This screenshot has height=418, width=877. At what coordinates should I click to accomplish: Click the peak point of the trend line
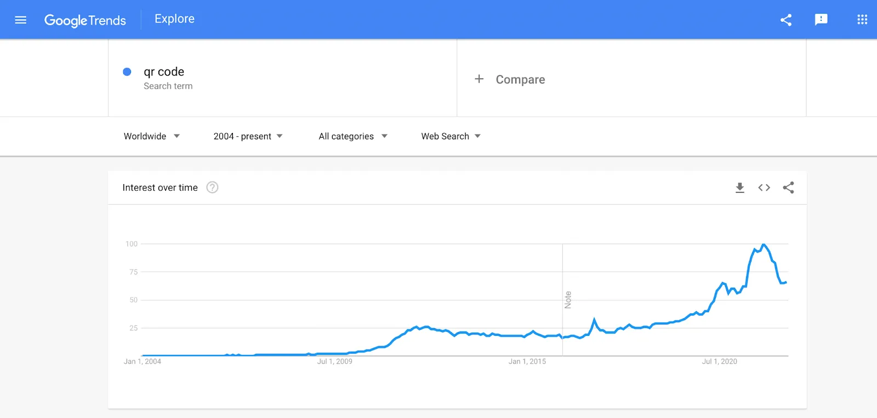click(x=764, y=244)
